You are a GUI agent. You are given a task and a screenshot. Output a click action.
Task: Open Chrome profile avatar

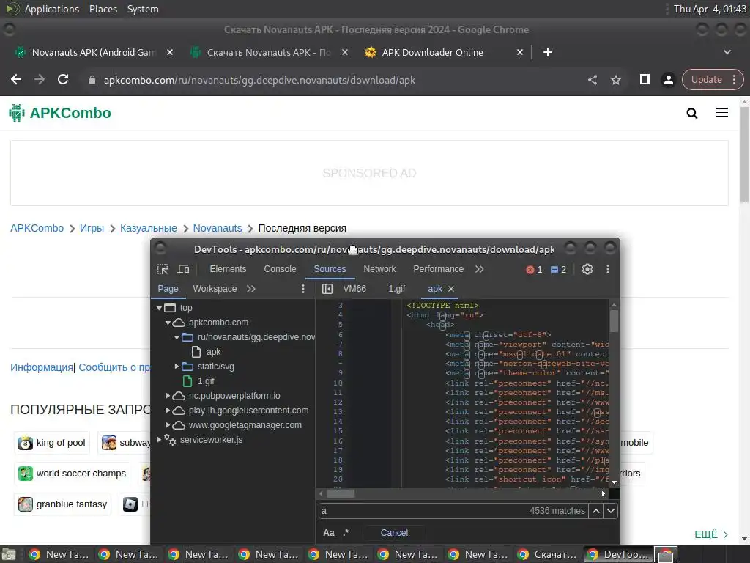669,80
